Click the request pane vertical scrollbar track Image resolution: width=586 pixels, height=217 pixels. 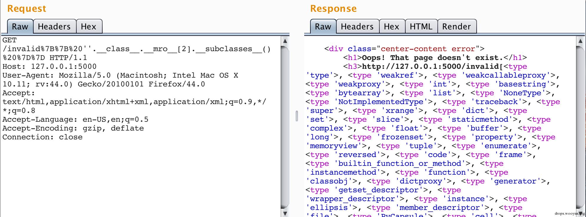coord(285,126)
